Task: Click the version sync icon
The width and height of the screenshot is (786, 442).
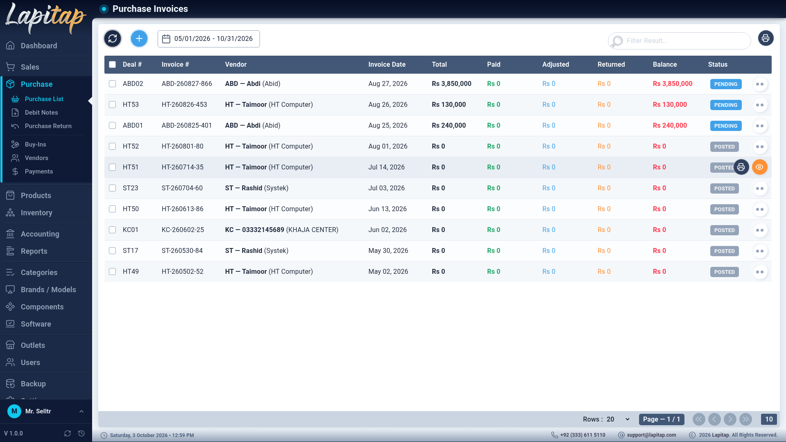Action: tap(68, 433)
